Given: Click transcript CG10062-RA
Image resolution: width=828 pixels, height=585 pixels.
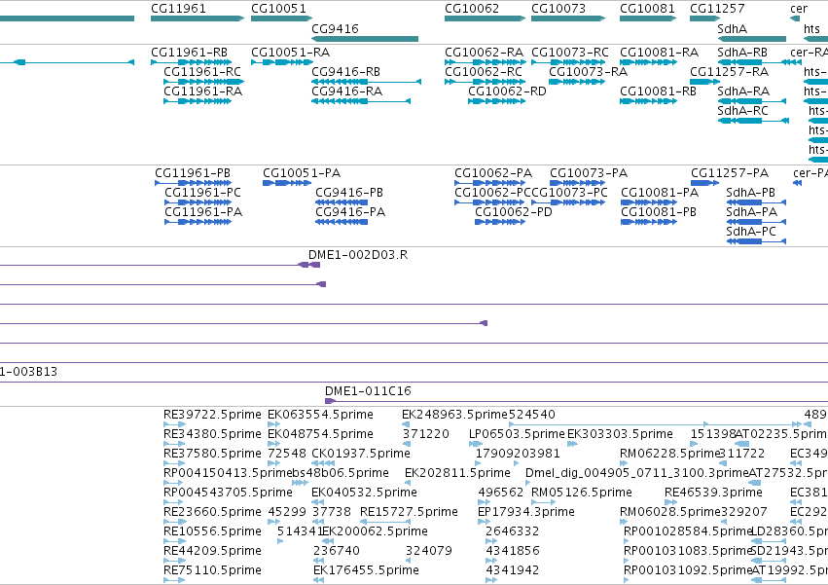Looking at the screenshot, I should pyautogui.click(x=485, y=62).
